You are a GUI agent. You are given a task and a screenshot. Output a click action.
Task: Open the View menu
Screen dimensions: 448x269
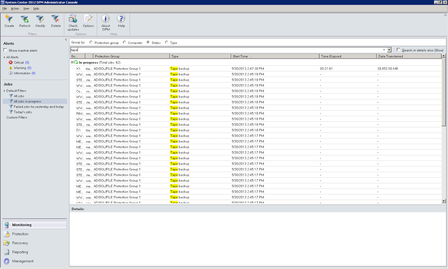coord(26,8)
